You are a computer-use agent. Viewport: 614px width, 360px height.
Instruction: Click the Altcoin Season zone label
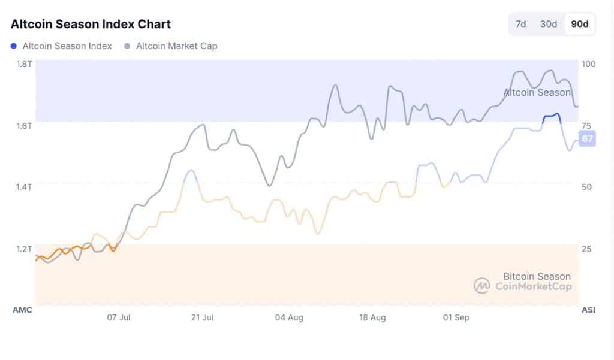pyautogui.click(x=537, y=92)
